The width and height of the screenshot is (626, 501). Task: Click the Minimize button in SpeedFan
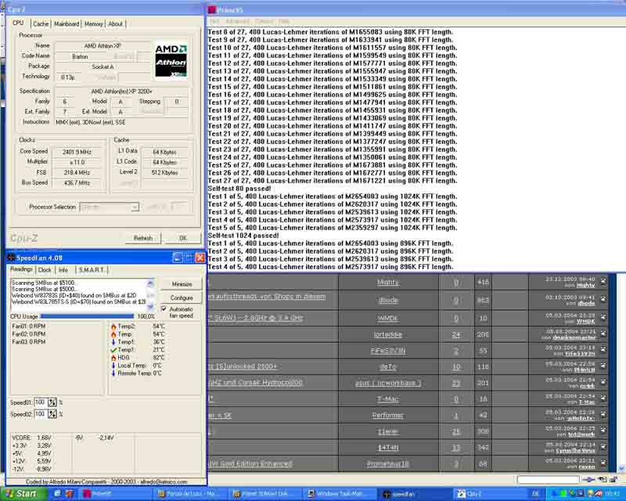(x=182, y=284)
